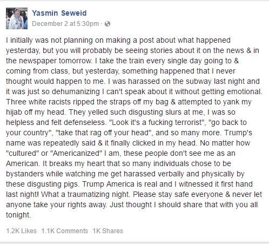Click the public globe privacy icon

tap(107, 24)
